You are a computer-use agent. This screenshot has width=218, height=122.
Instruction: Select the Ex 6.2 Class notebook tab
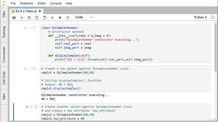(26, 11)
